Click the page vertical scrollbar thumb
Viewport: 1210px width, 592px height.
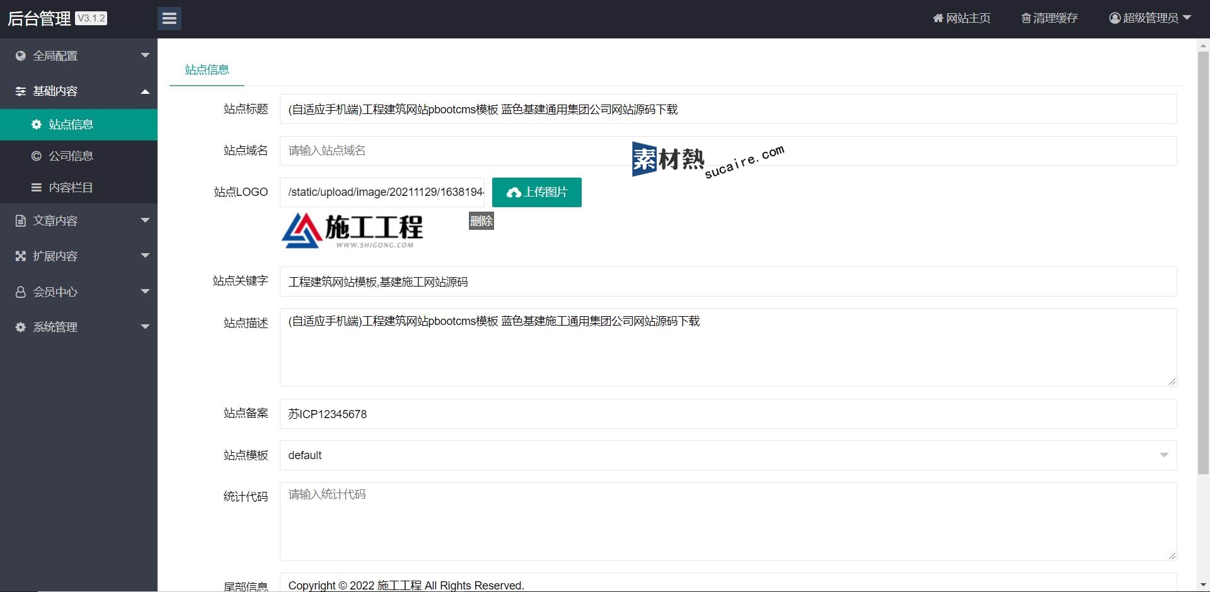(1203, 263)
